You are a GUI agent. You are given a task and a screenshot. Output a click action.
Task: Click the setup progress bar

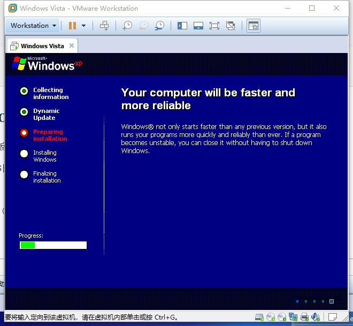(53, 245)
